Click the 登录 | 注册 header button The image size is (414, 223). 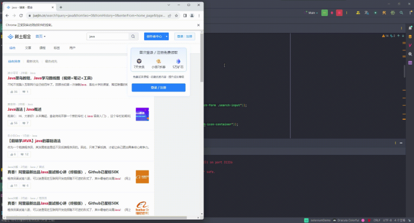click(185, 37)
